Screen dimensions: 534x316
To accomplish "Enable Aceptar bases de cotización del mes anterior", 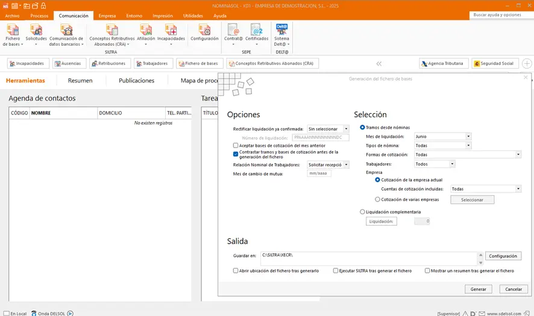I will point(236,146).
